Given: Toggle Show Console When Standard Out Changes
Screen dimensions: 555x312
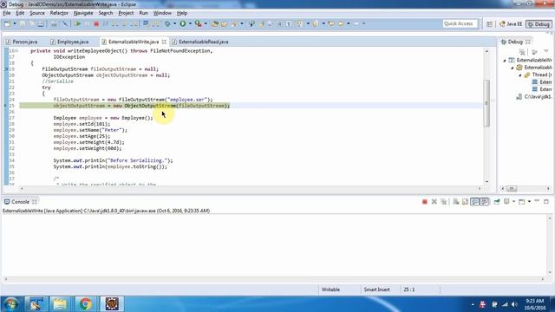Looking at the screenshot, I should coord(475,202).
